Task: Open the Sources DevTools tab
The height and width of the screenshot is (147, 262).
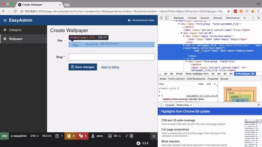Action: click(x=205, y=18)
